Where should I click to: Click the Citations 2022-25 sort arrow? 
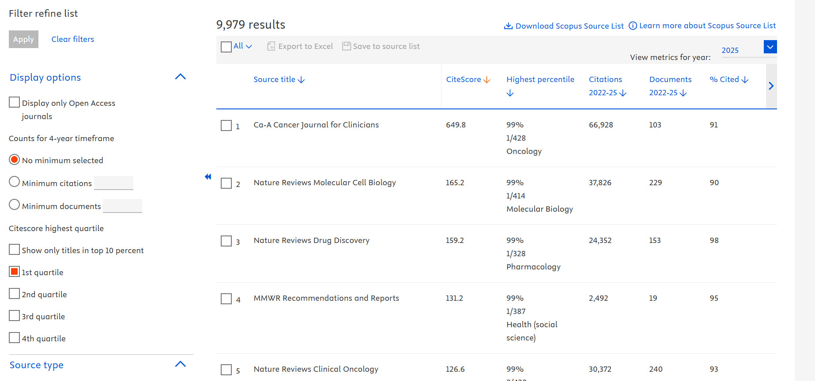point(623,93)
